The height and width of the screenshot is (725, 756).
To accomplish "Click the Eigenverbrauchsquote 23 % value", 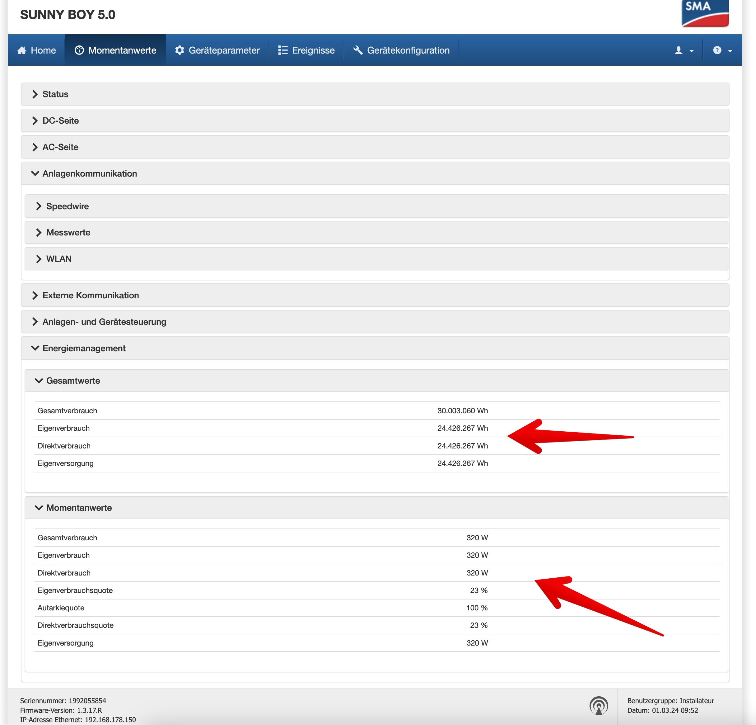I will 479,590.
